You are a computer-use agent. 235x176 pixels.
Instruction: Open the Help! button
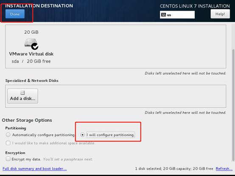point(220,14)
